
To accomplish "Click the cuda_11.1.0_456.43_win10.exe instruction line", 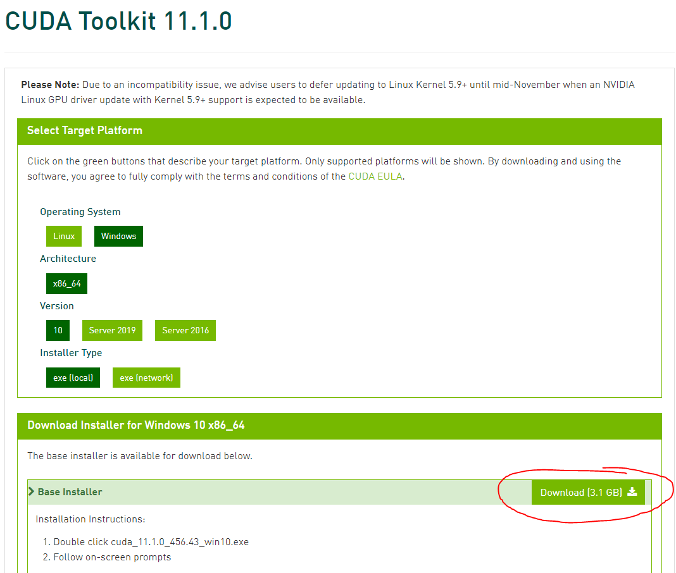I will (151, 542).
